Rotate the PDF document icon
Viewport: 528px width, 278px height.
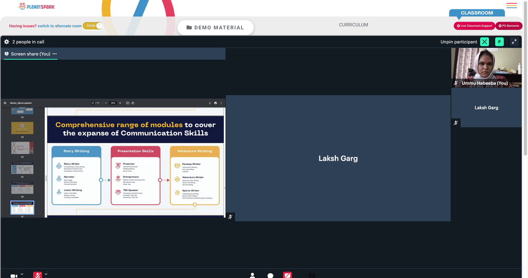pos(133,103)
